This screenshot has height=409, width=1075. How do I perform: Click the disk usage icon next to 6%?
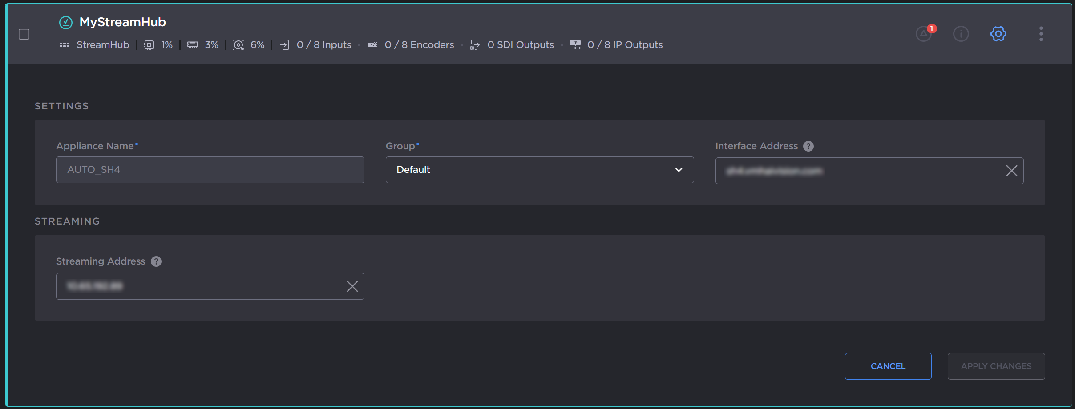coord(238,45)
